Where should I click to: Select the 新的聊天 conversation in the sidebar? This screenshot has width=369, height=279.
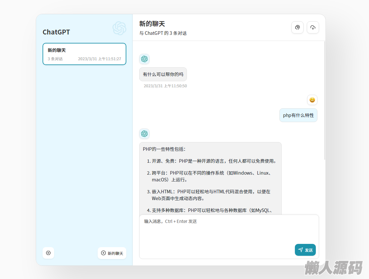tap(84, 54)
